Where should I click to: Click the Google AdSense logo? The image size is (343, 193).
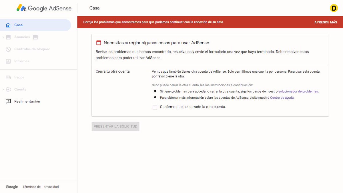pos(44,8)
